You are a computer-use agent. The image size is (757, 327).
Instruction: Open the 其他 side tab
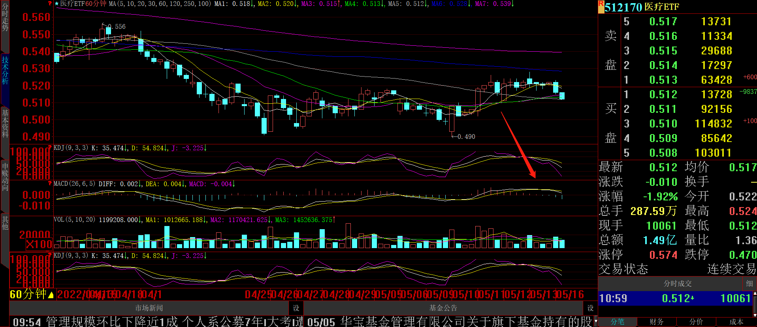point(5,222)
